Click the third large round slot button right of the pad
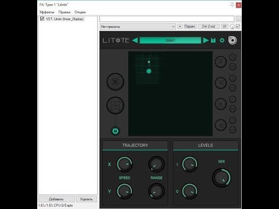Viewport: 279px width, 209px height. click(x=221, y=104)
